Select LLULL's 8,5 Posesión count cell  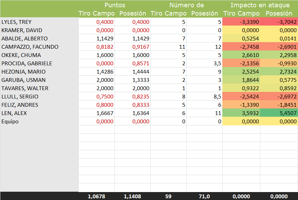(x=204, y=96)
